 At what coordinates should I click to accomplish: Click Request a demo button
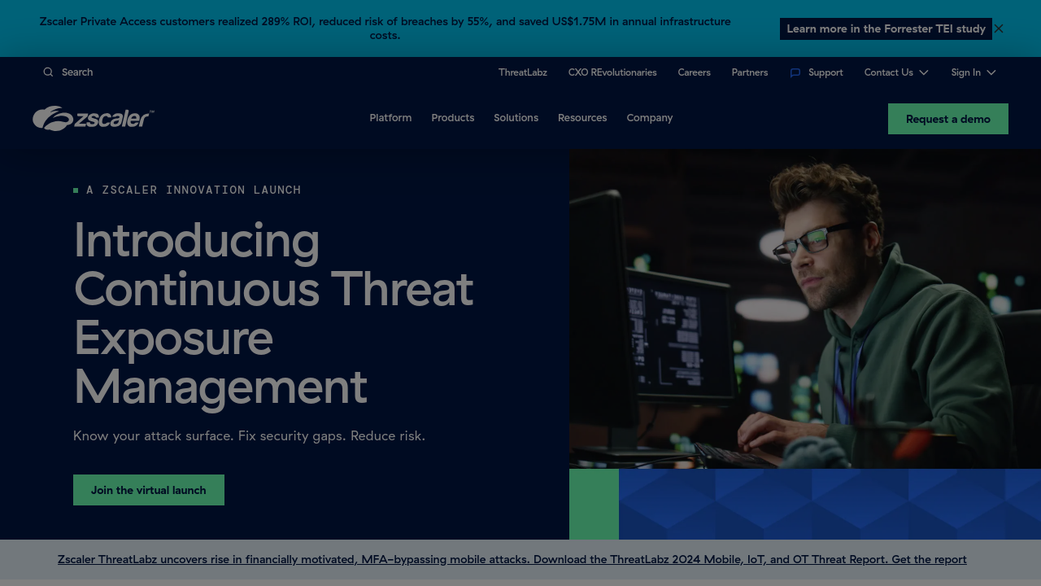pos(947,119)
